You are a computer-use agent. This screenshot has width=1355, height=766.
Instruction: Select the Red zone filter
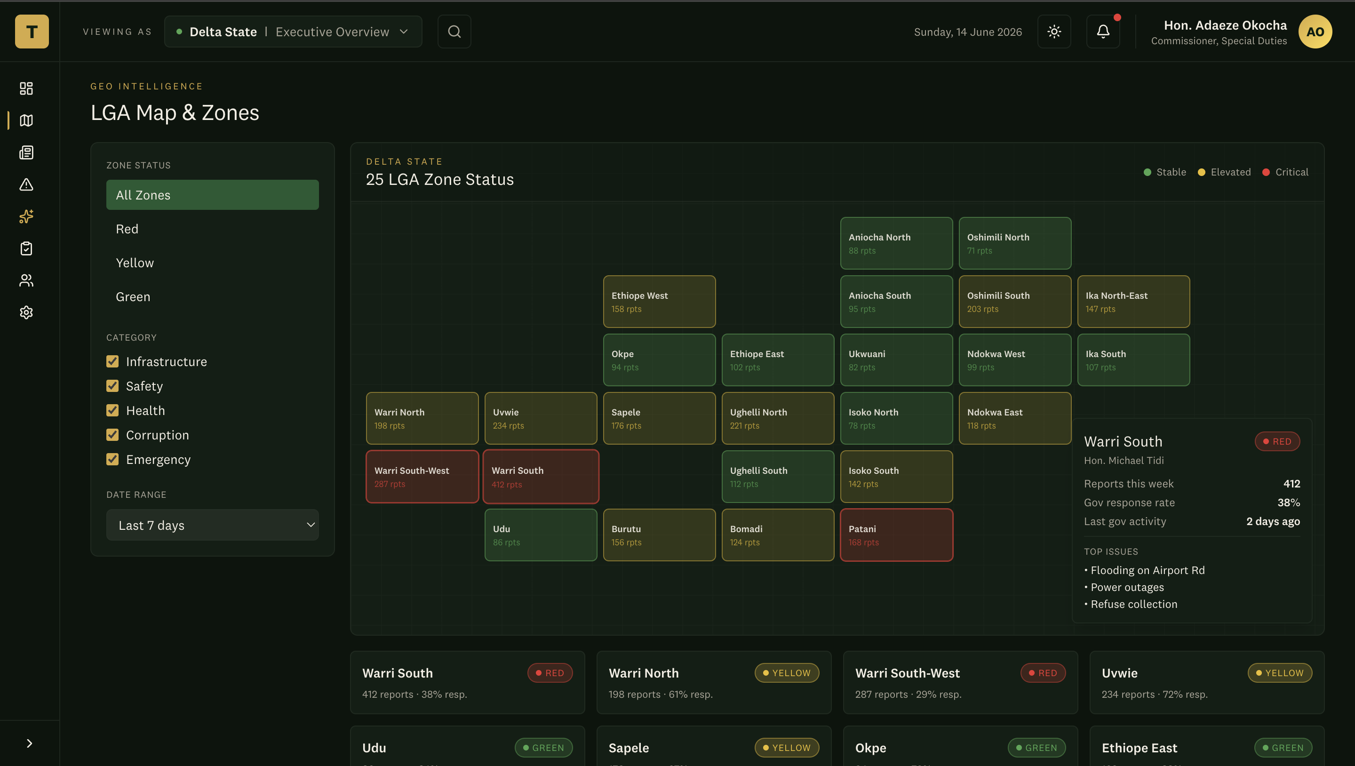pos(213,229)
